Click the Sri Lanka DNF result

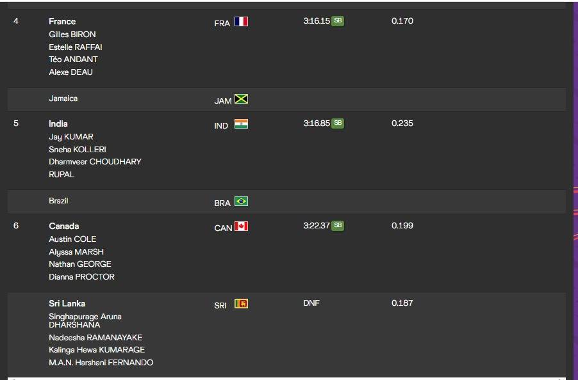[311, 303]
